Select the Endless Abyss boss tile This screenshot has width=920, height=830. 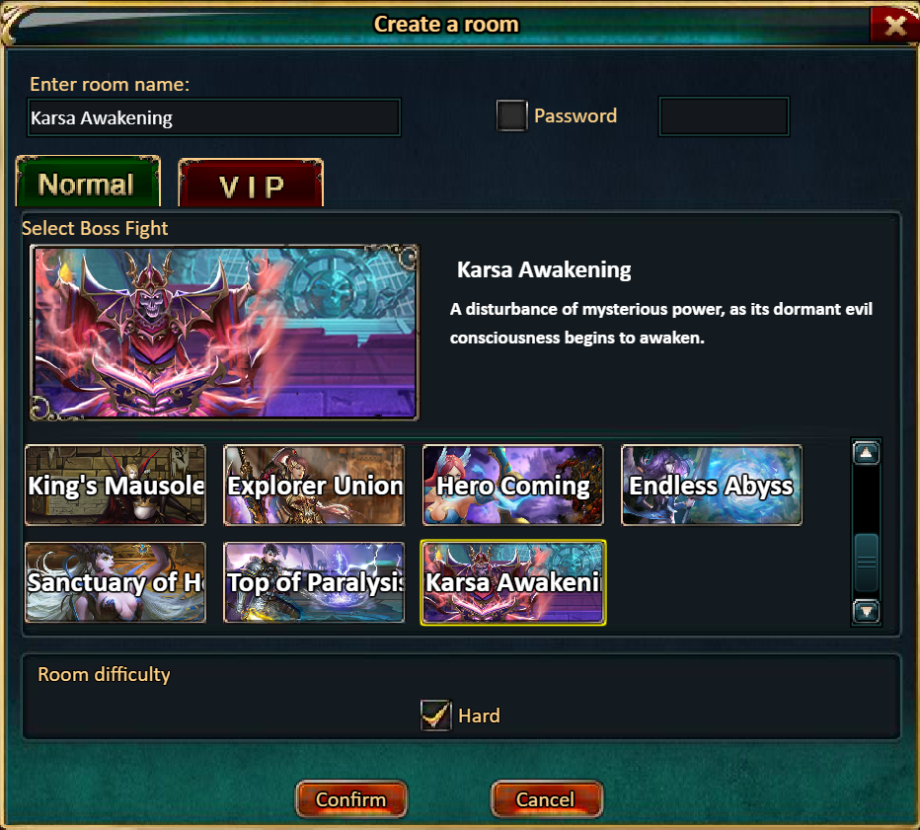click(712, 485)
